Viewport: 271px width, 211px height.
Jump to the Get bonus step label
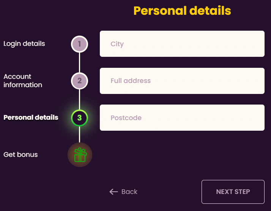coord(20,155)
